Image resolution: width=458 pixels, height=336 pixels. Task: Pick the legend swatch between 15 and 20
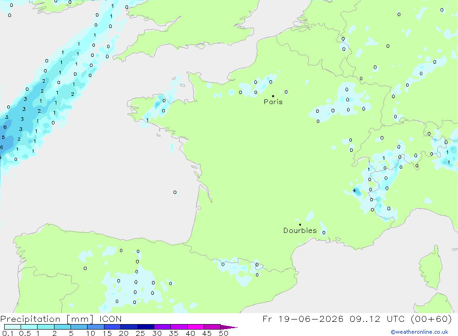coord(113,327)
